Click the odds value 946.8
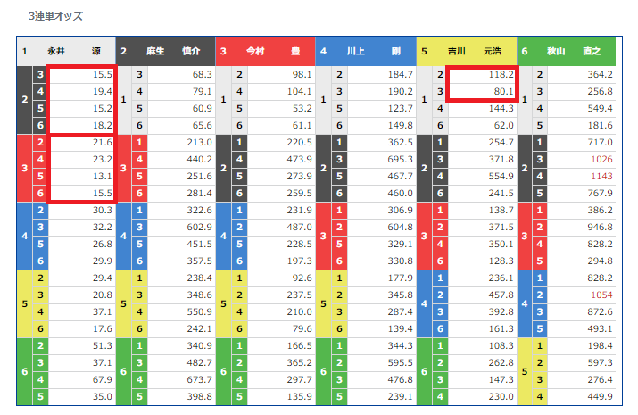 (x=600, y=227)
